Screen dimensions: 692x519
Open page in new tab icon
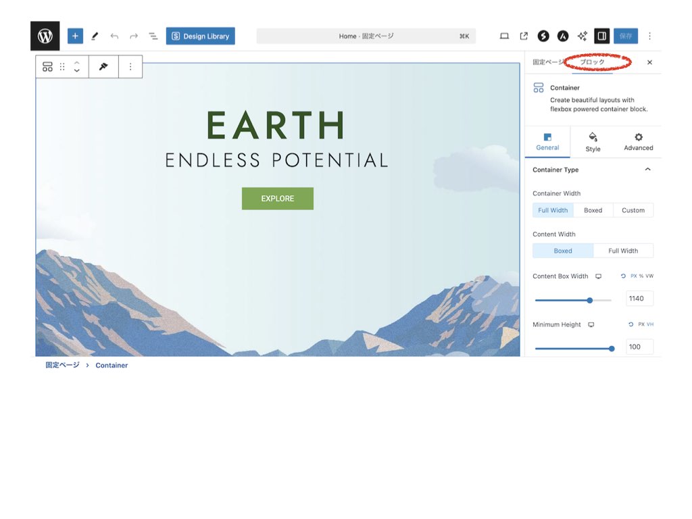[524, 36]
